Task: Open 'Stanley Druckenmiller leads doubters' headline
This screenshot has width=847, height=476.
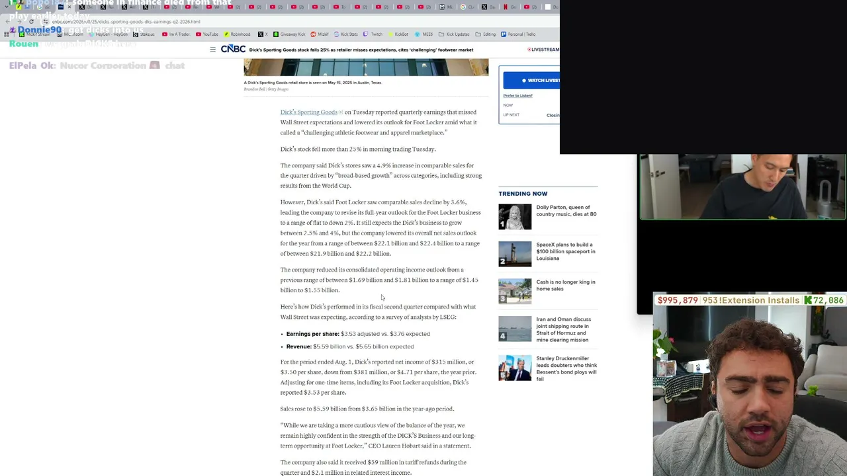Action: (x=566, y=369)
